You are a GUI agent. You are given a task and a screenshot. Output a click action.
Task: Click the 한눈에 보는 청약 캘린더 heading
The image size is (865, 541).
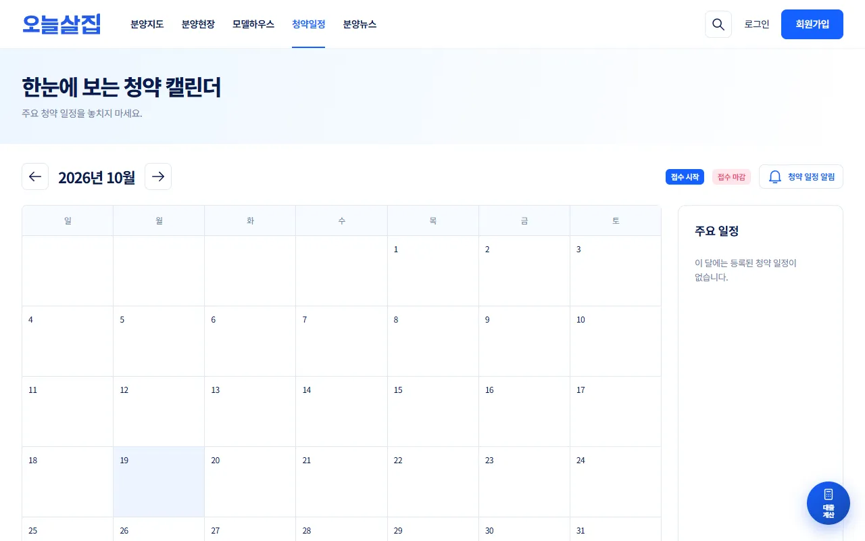coord(122,87)
